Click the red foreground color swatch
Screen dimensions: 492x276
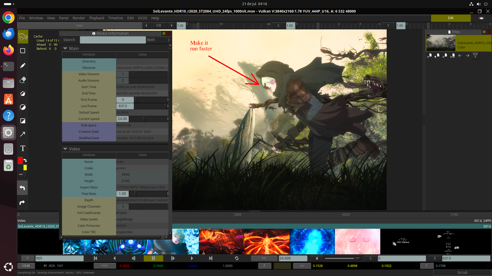(x=20, y=160)
